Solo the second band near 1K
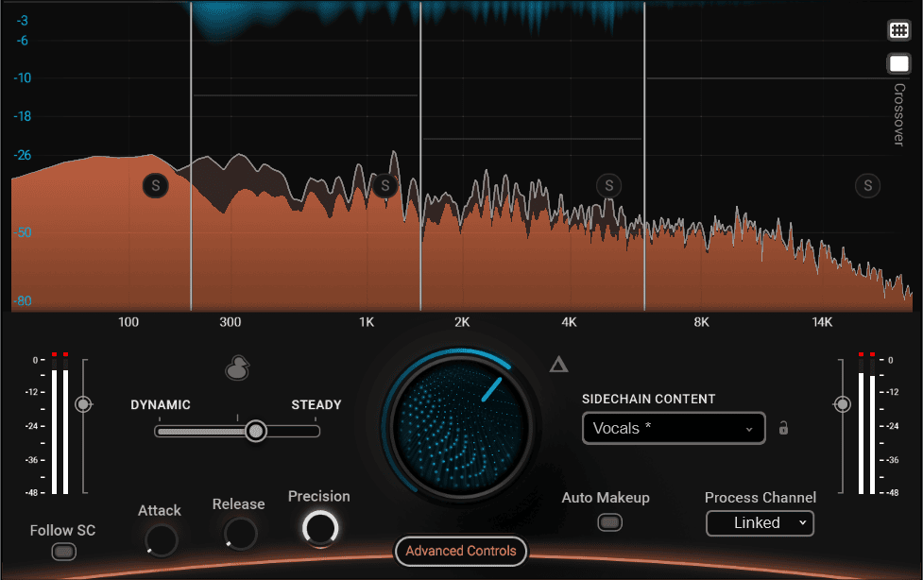 point(385,185)
